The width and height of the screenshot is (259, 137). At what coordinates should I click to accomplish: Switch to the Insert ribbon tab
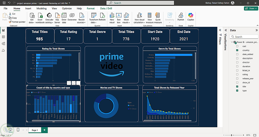coord(28,9)
